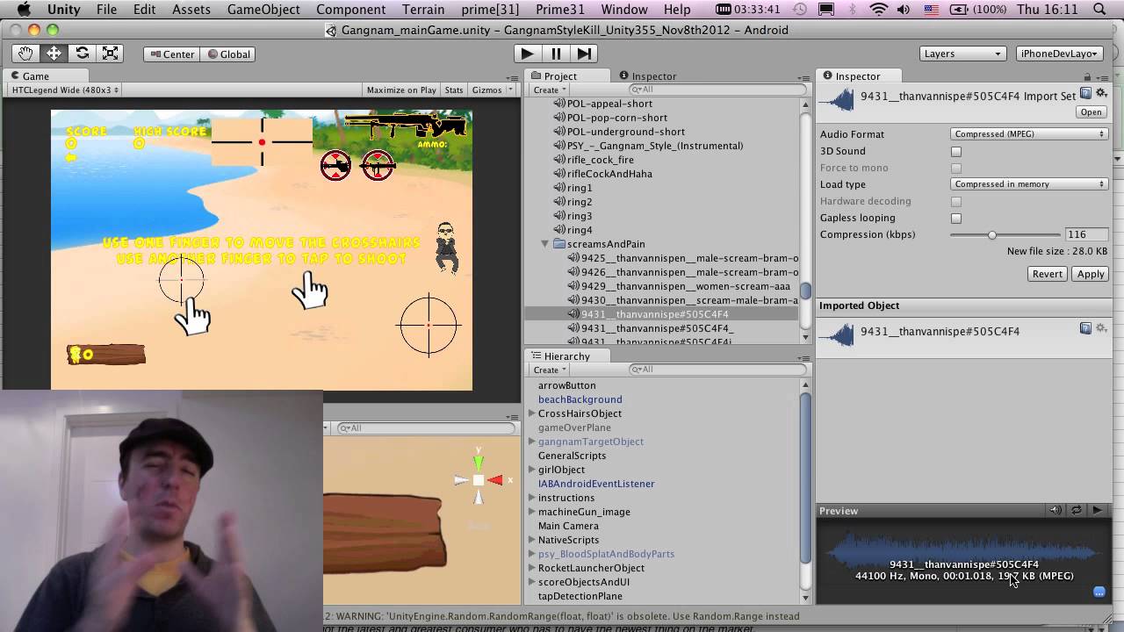The width and height of the screenshot is (1124, 632).
Task: Select the Hand tool in Unity toolbar
Action: [x=25, y=54]
